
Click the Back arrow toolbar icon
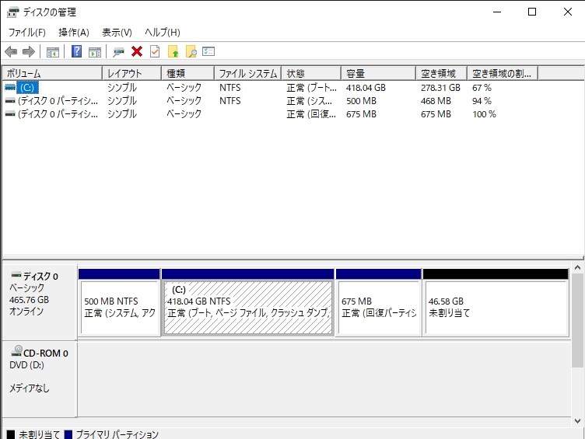click(x=11, y=51)
